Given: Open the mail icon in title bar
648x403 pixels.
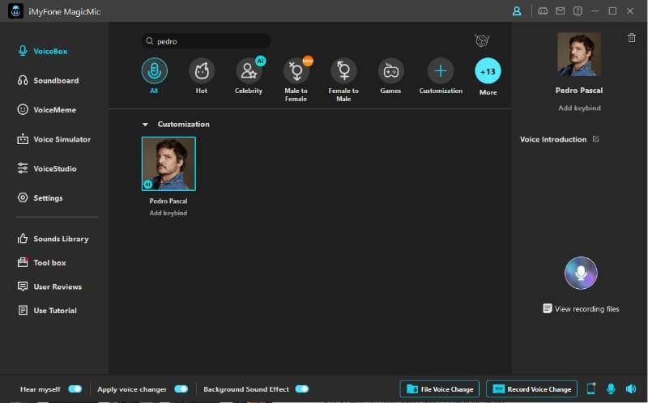Looking at the screenshot, I should pos(561,11).
